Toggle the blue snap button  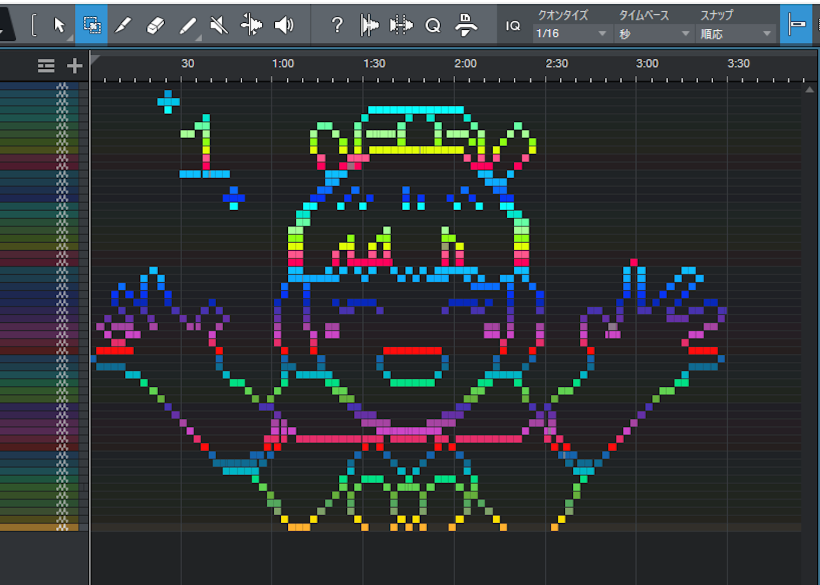click(796, 24)
